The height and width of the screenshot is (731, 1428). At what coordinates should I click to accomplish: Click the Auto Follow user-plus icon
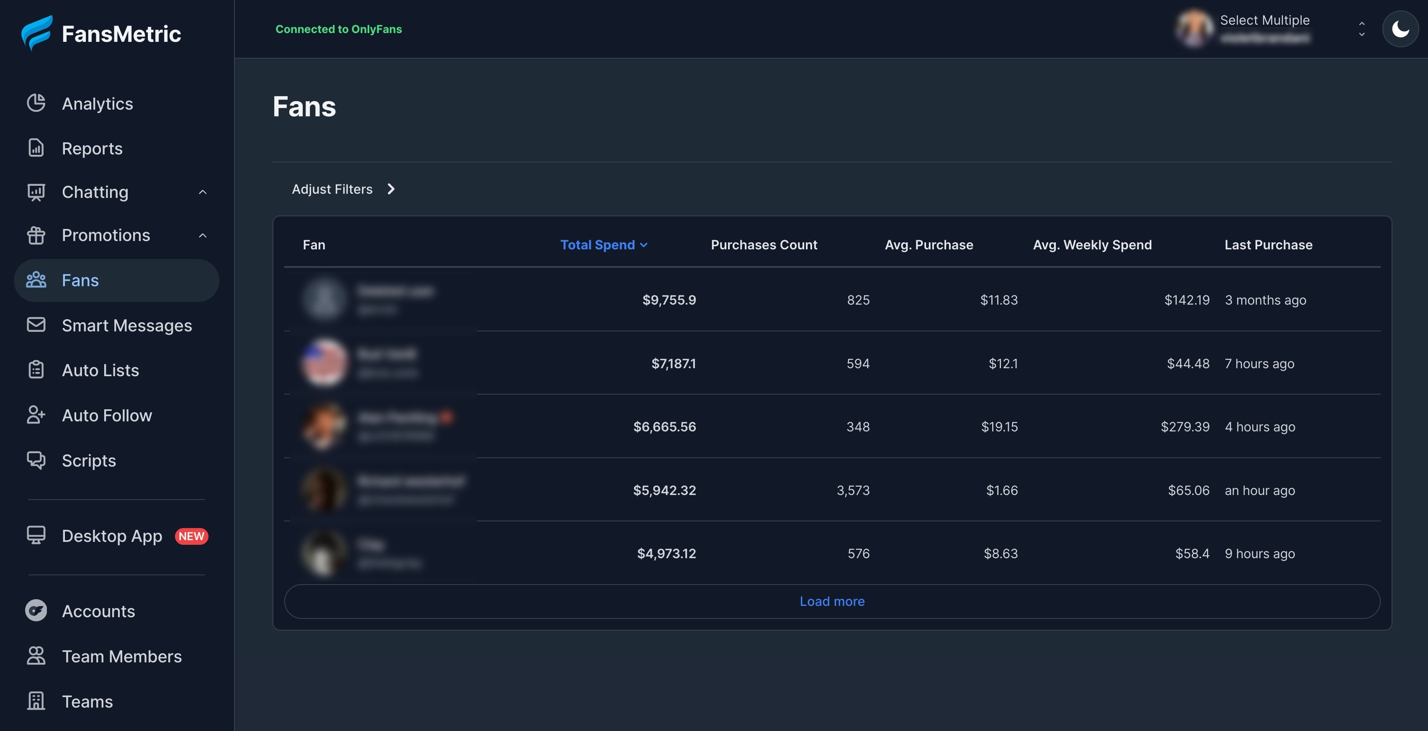click(36, 415)
